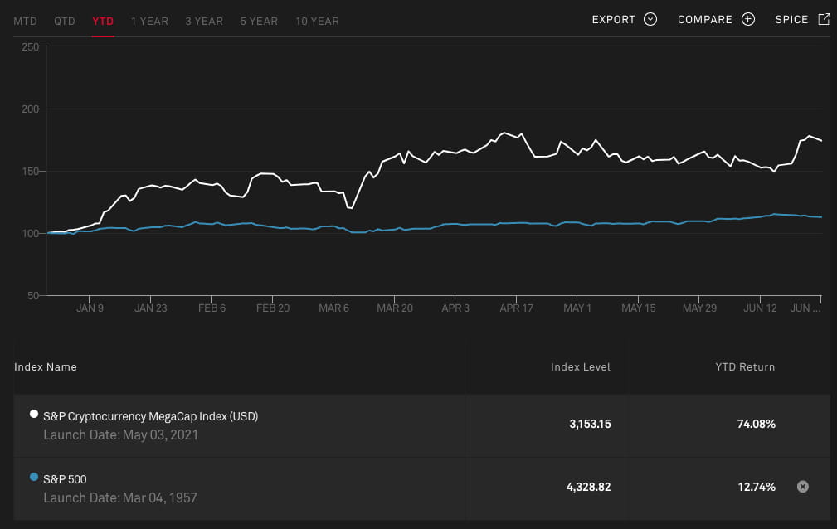Select the 1 YEAR time range
837x529 pixels.
click(x=149, y=21)
